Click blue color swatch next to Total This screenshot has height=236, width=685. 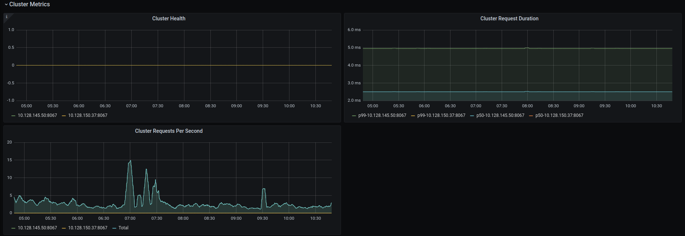coord(114,228)
